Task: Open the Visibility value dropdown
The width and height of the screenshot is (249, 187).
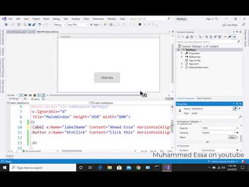Action: (x=218, y=132)
